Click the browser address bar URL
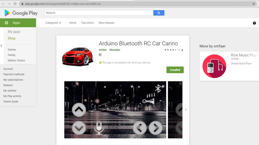The image size is (259, 145). (x=63, y=4)
